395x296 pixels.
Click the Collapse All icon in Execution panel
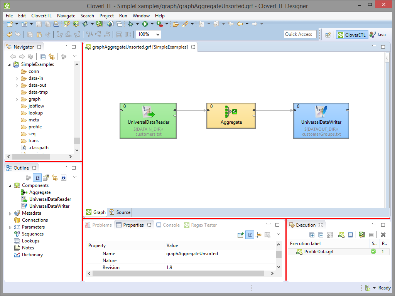point(321,235)
